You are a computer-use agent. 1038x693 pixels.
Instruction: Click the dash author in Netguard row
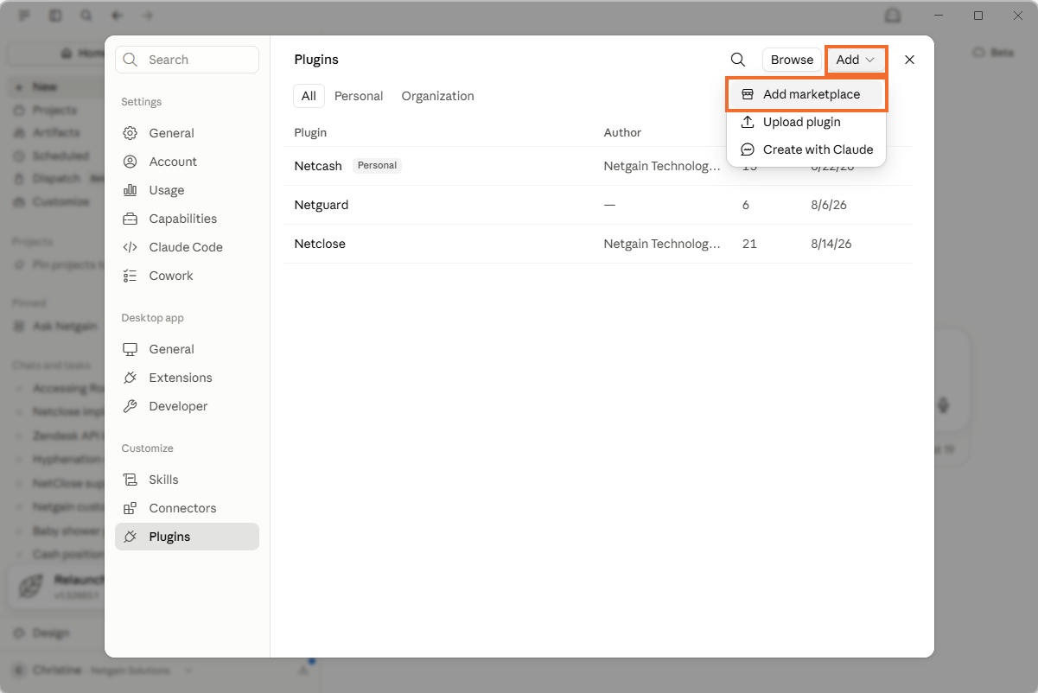tap(609, 205)
